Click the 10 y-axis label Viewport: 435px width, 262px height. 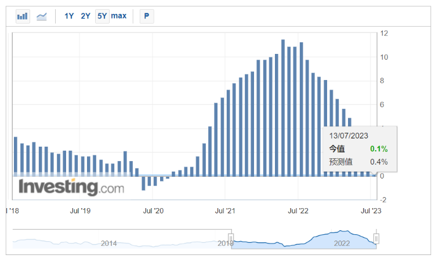click(384, 57)
